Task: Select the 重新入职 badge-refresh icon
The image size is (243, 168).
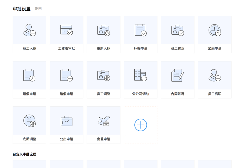Action: point(104,30)
